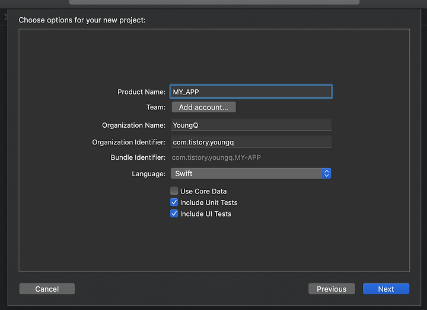Viewport: 427px width, 310px height.
Task: Open the Language dropdown showing Swift
Action: (251, 173)
